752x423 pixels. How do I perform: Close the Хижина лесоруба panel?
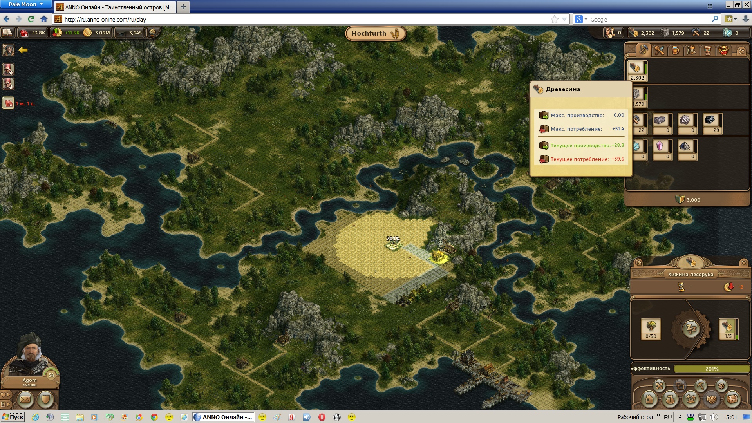(x=743, y=263)
